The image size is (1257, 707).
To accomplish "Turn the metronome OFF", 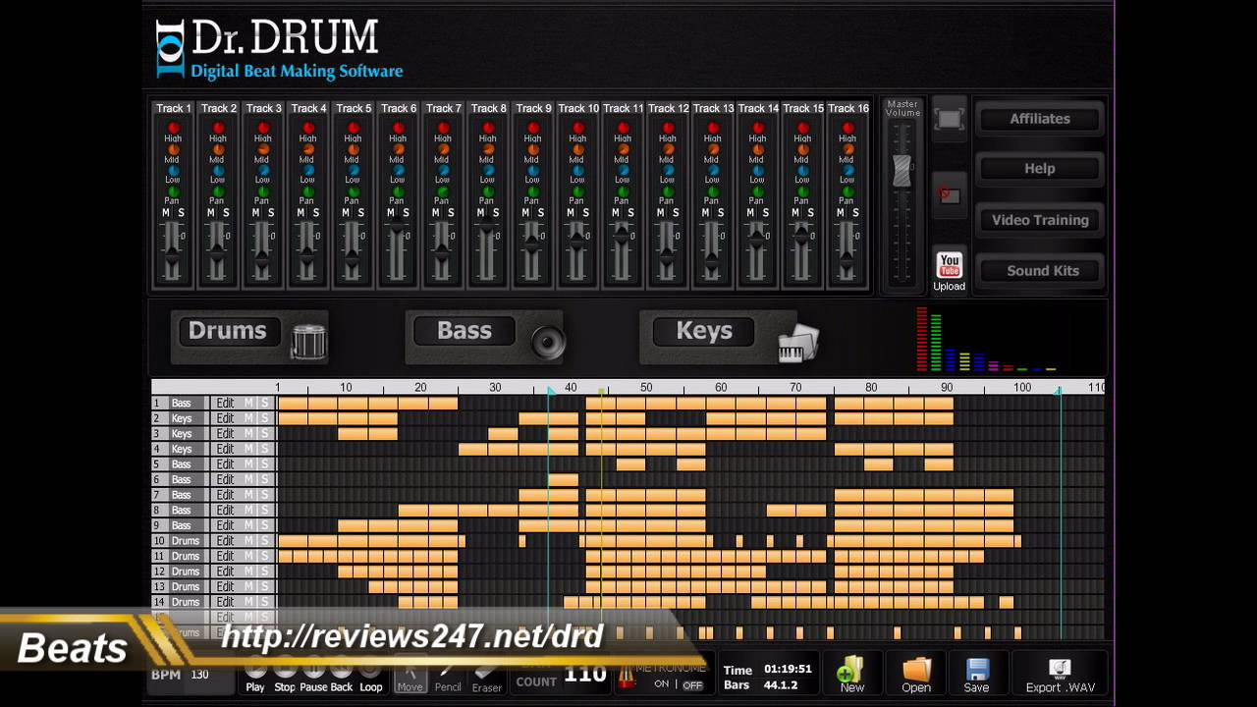I will tap(693, 685).
